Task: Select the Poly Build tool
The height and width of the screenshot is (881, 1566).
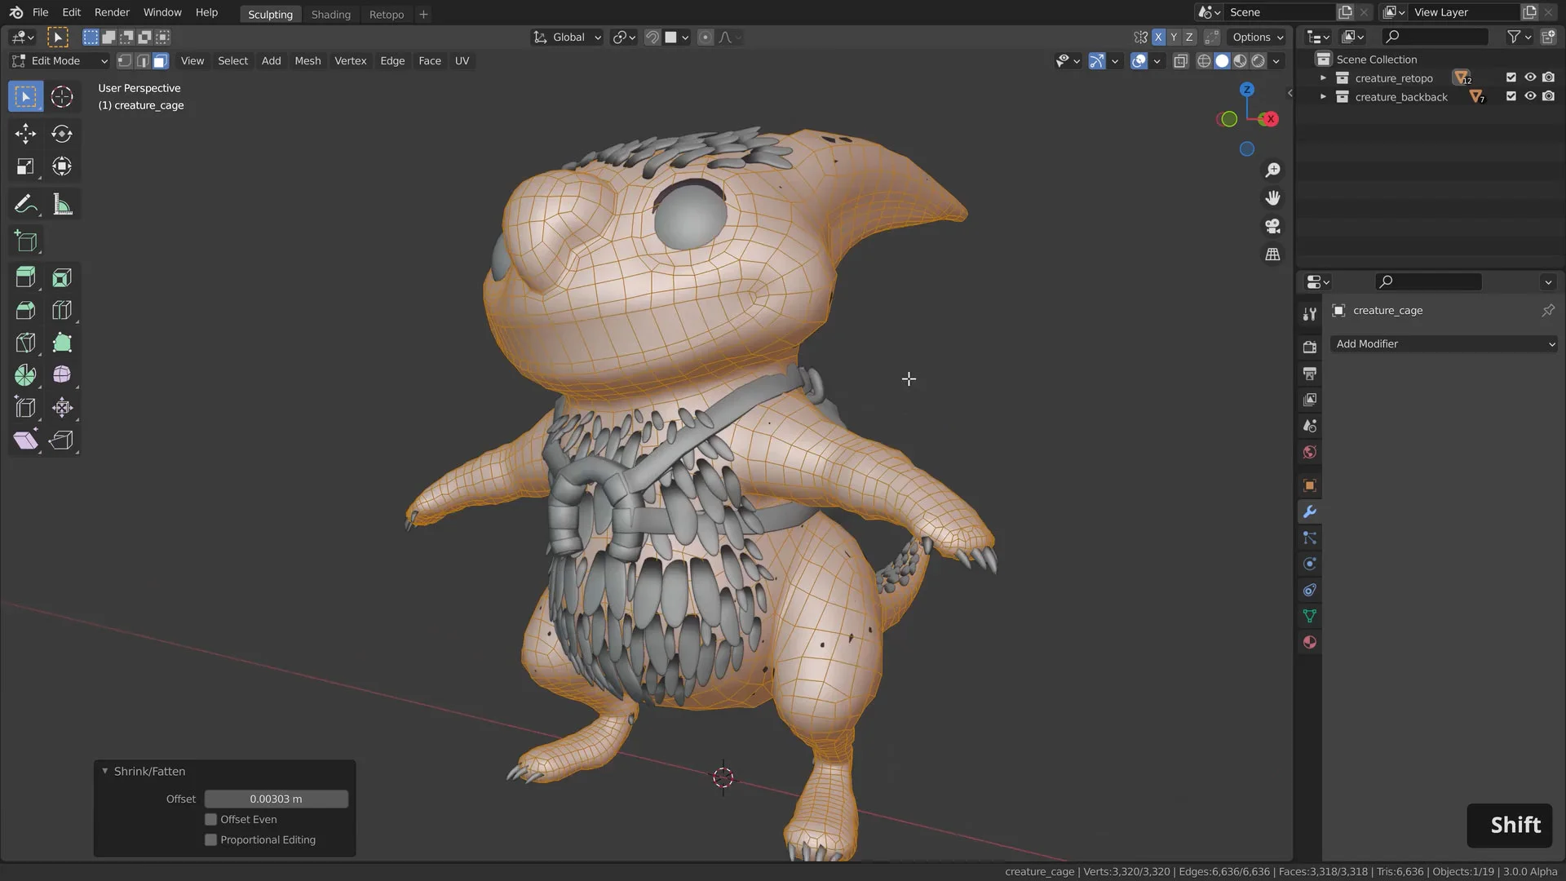Action: coord(62,343)
